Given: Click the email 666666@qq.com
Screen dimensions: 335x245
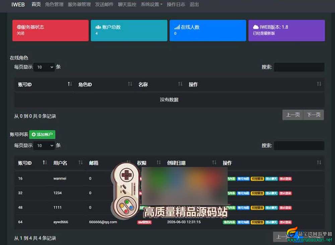Looking at the screenshot, I should (103, 222).
